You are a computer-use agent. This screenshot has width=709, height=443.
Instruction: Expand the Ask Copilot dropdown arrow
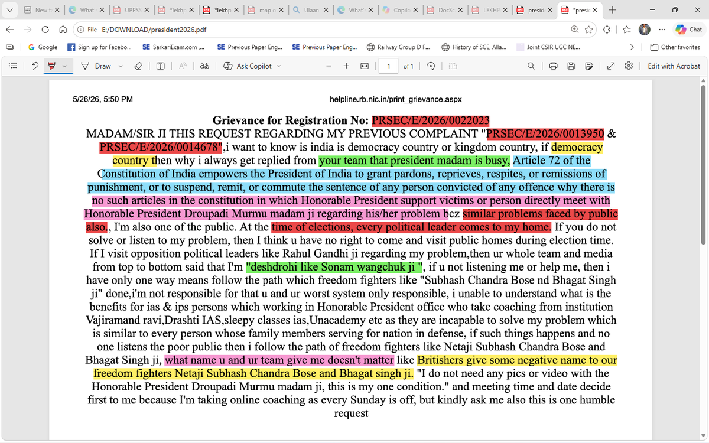278,66
